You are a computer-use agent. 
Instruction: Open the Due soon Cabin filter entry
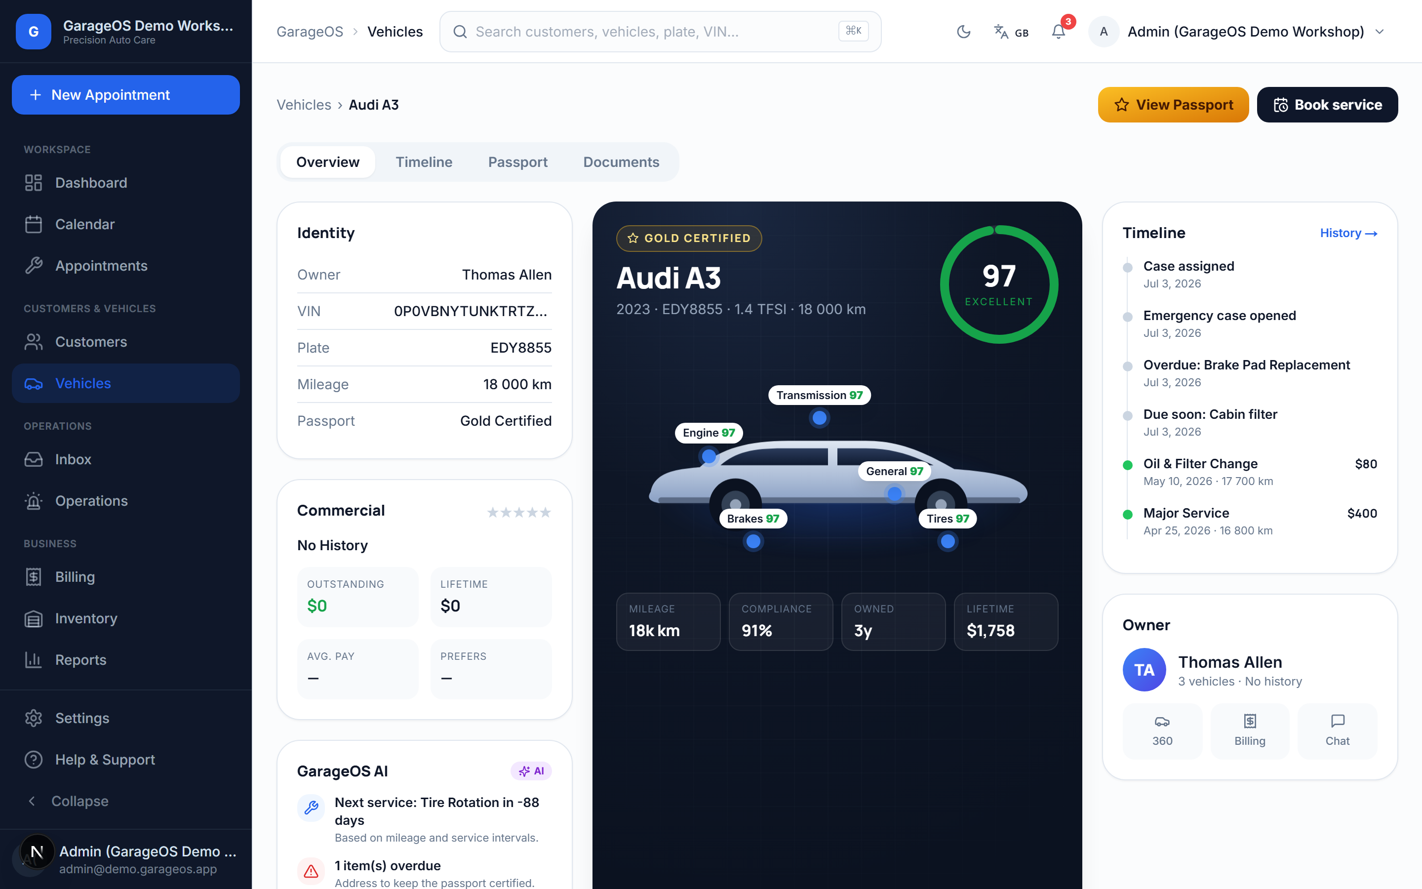point(1250,423)
